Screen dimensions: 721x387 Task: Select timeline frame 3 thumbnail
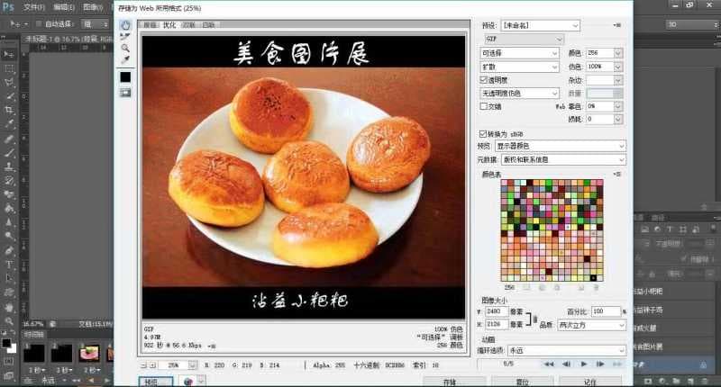coord(89,354)
